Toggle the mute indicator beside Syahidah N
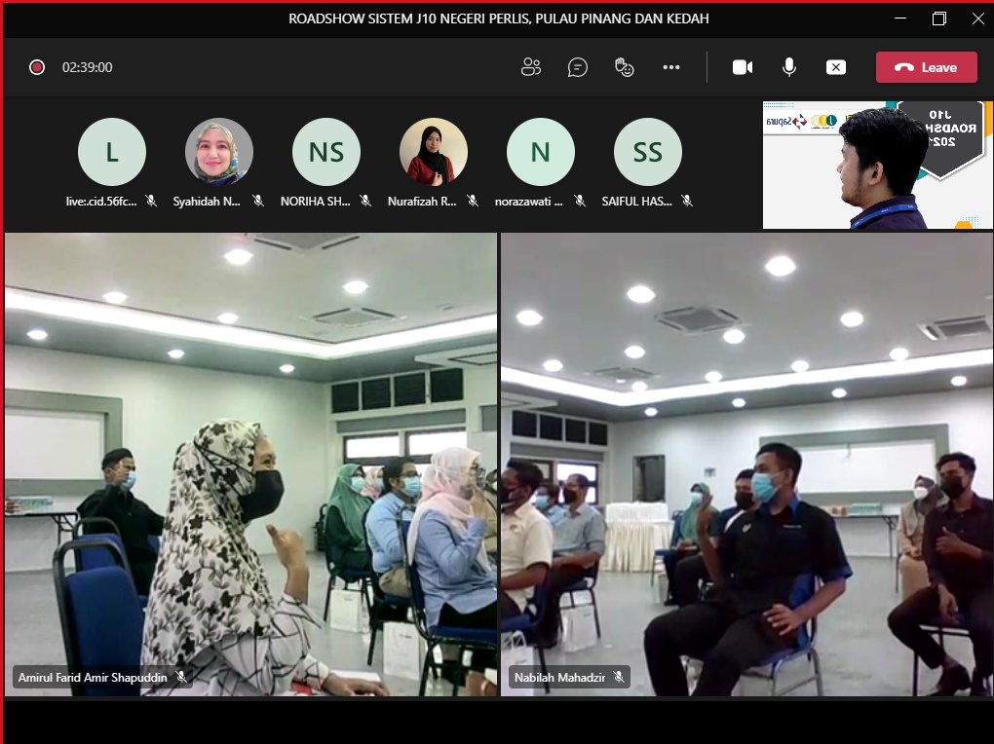 (258, 201)
